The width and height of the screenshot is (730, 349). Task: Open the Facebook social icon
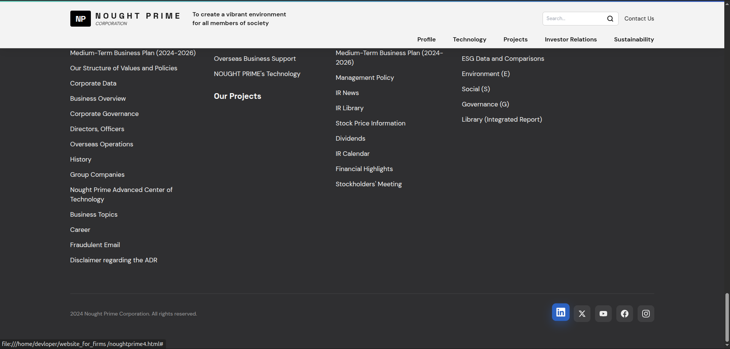pyautogui.click(x=624, y=314)
